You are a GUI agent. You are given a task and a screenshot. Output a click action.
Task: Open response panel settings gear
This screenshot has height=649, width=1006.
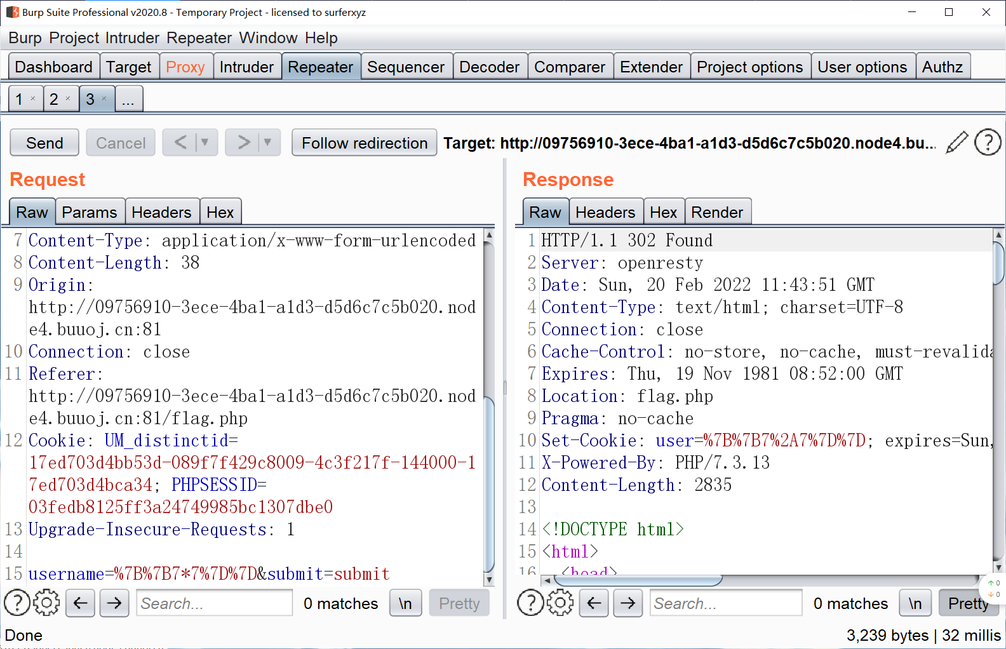coord(560,603)
